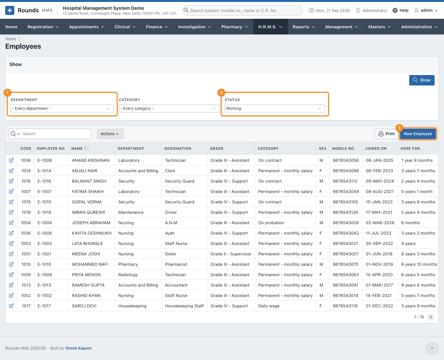Open the Vinish Kapoor link
Screen dimensions: 444x360
click(x=79, y=348)
